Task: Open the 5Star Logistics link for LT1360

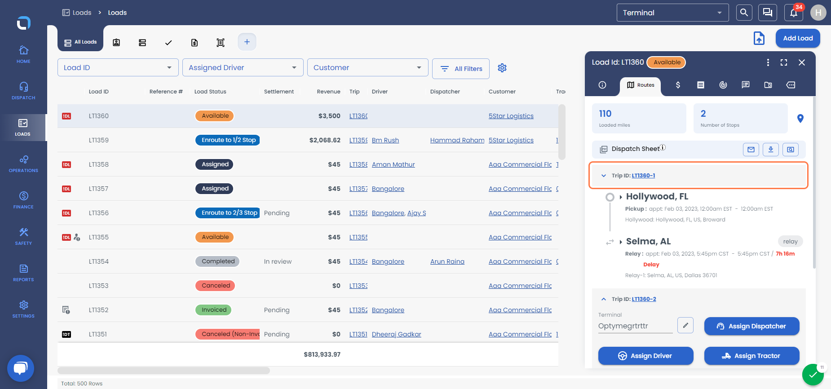Action: coord(511,116)
